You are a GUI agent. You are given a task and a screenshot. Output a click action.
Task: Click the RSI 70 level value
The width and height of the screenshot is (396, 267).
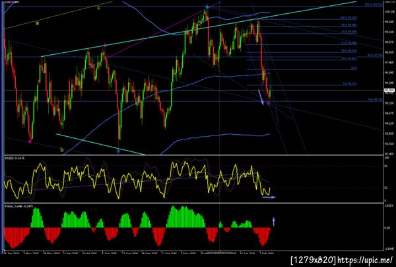(x=385, y=166)
